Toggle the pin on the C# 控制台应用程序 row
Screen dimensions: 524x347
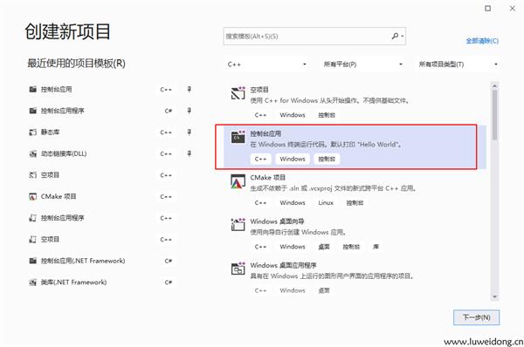click(x=190, y=111)
